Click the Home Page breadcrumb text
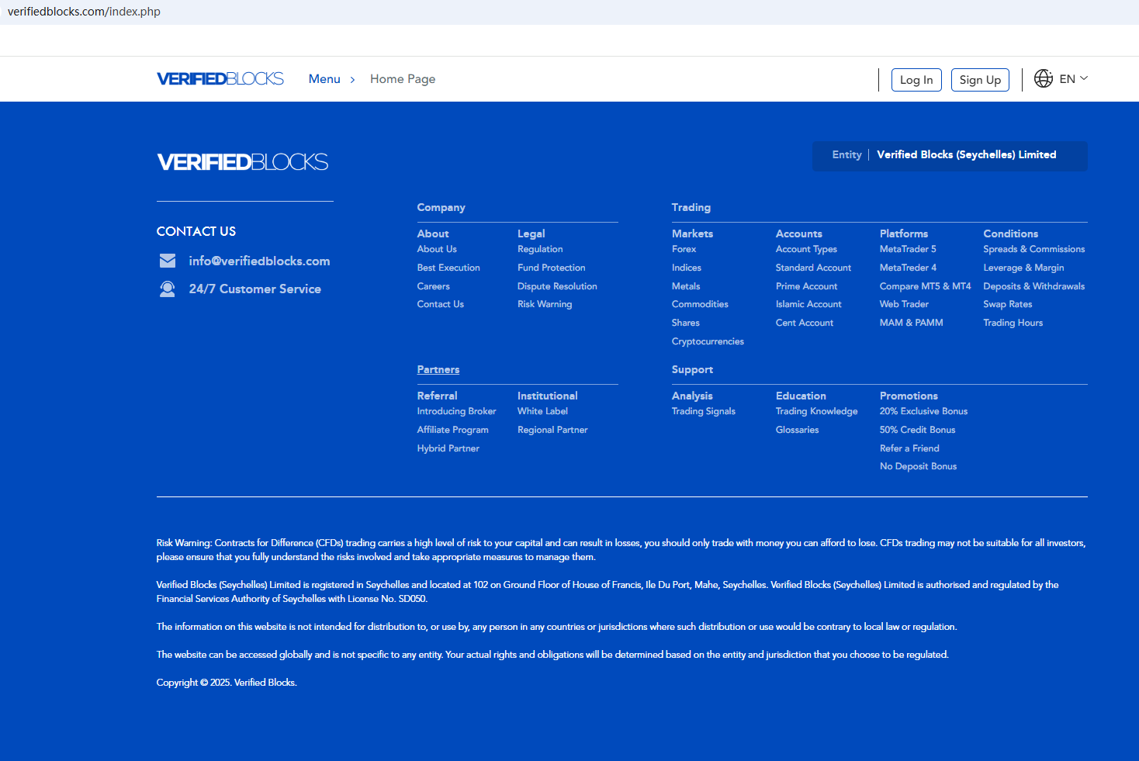1139x761 pixels. (403, 79)
